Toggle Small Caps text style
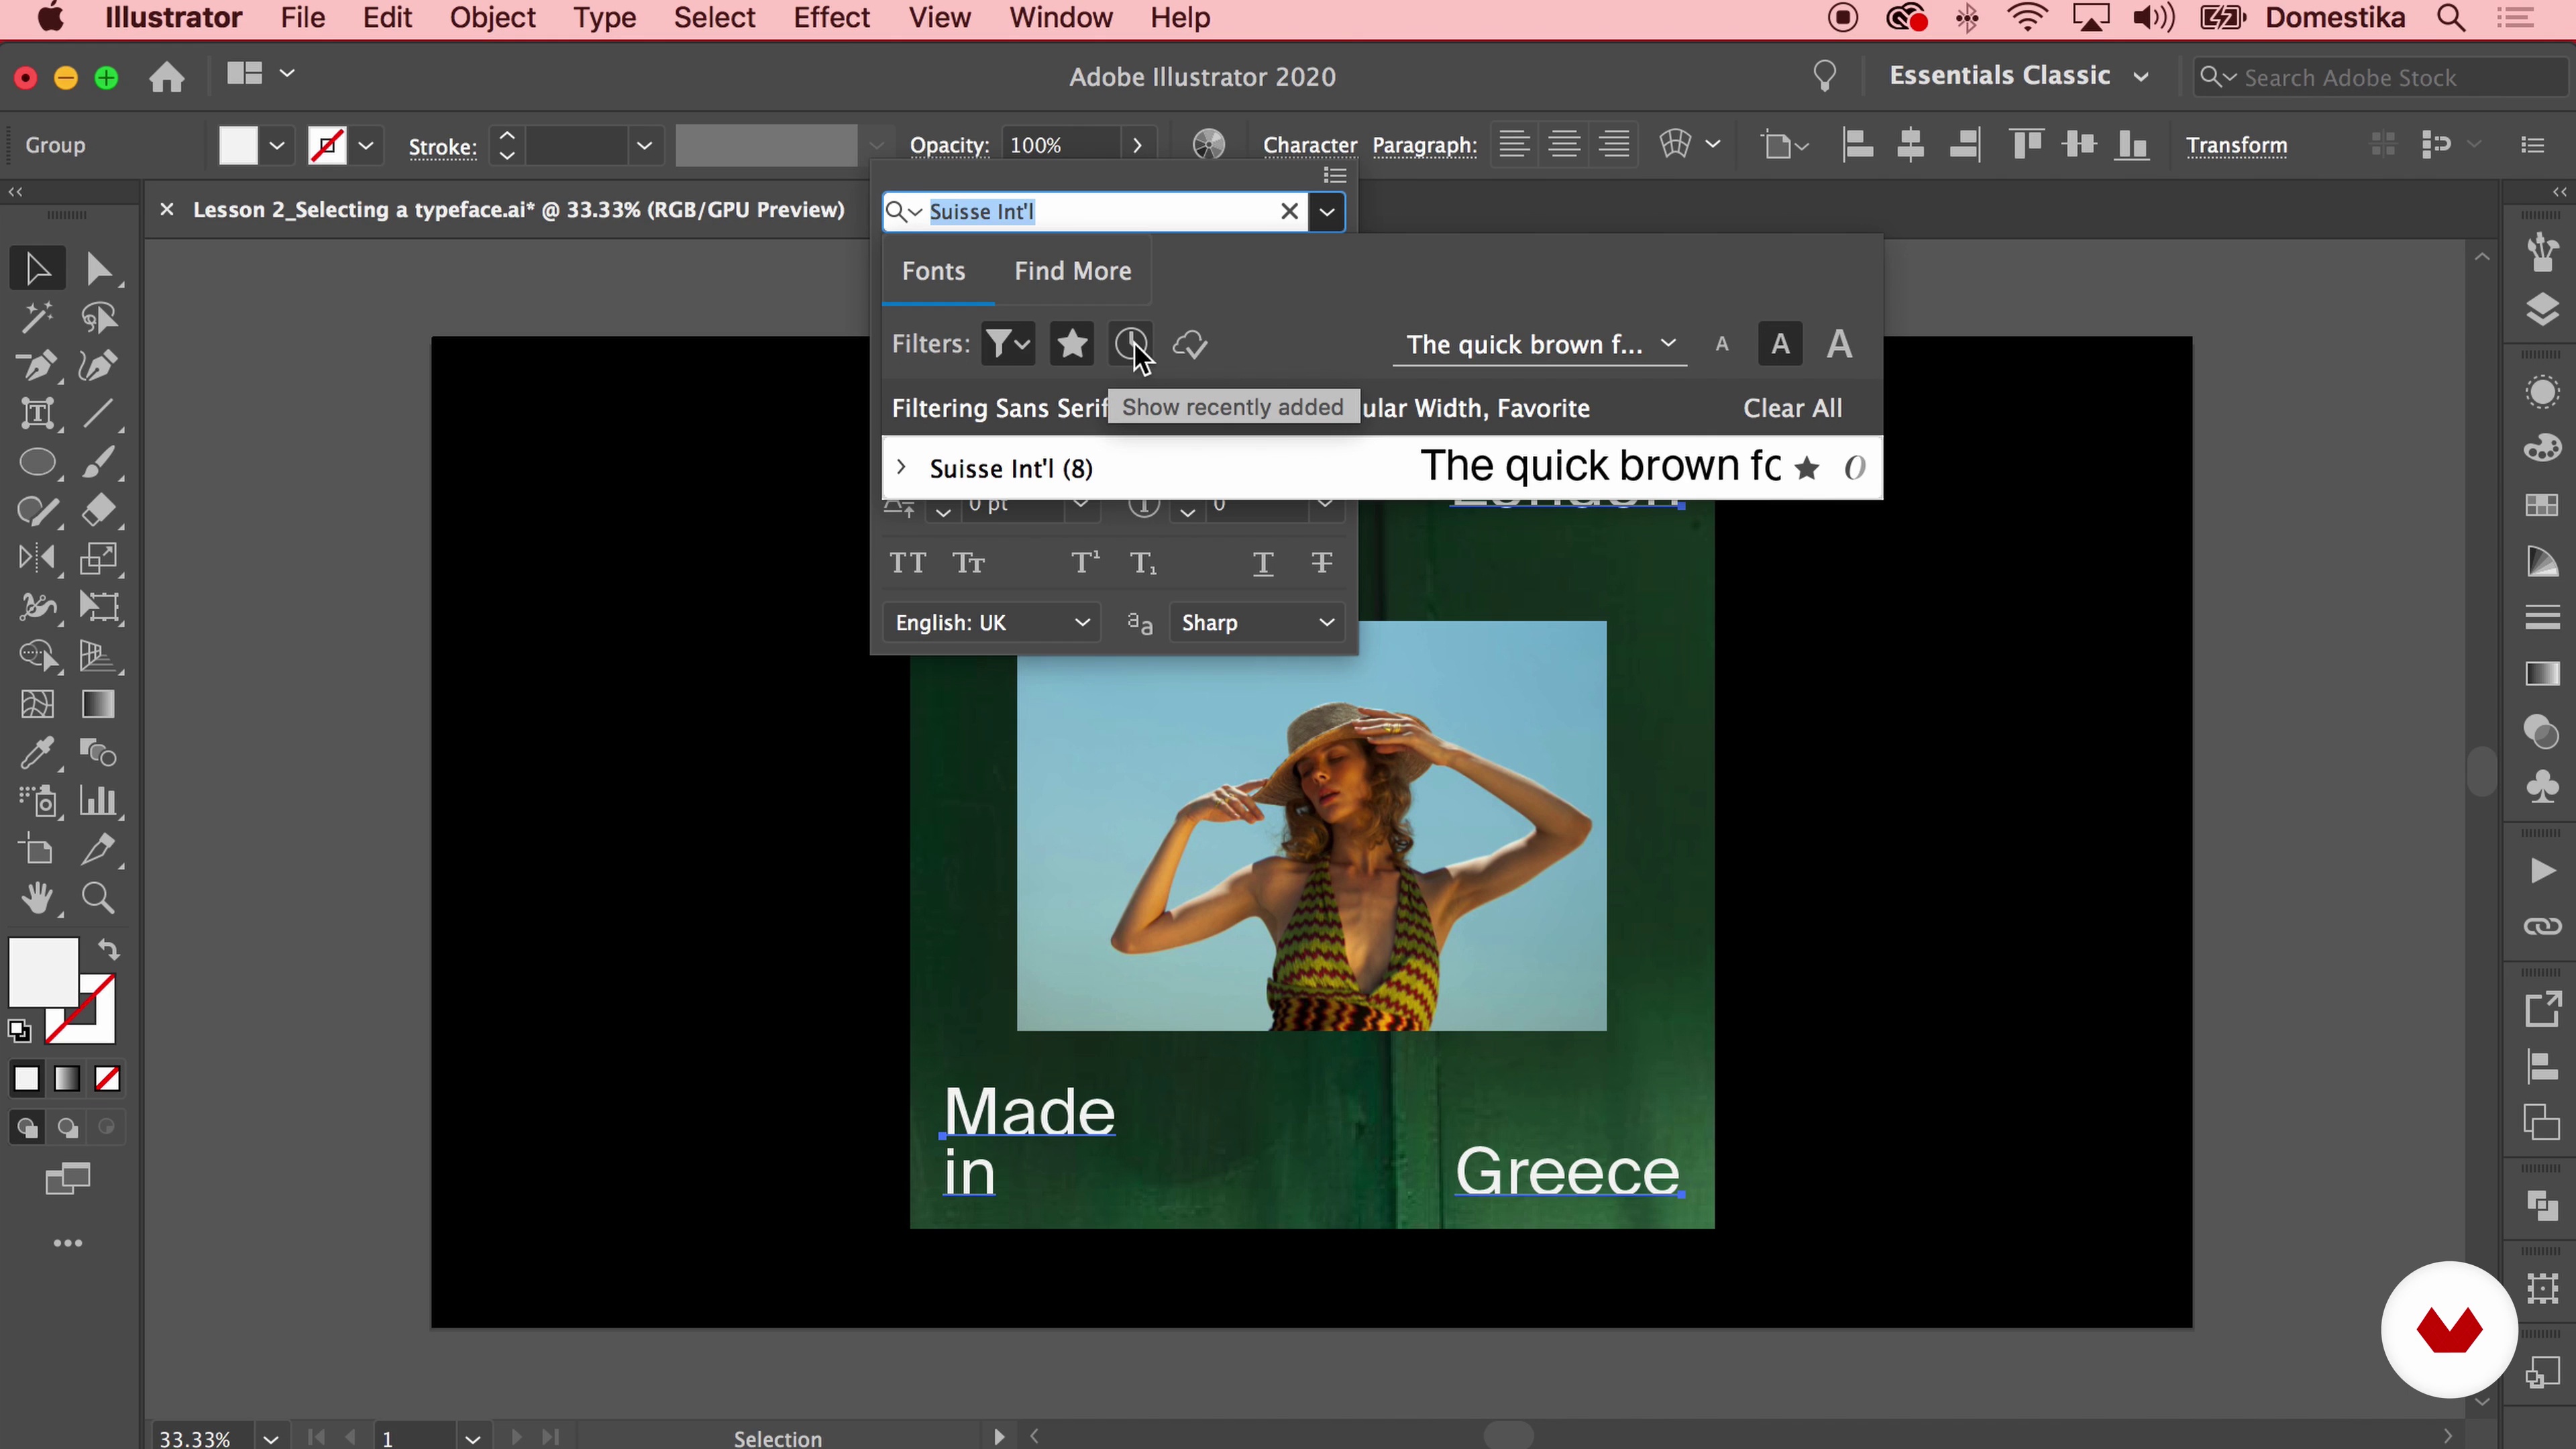The height and width of the screenshot is (1449, 2576). pos(968,563)
